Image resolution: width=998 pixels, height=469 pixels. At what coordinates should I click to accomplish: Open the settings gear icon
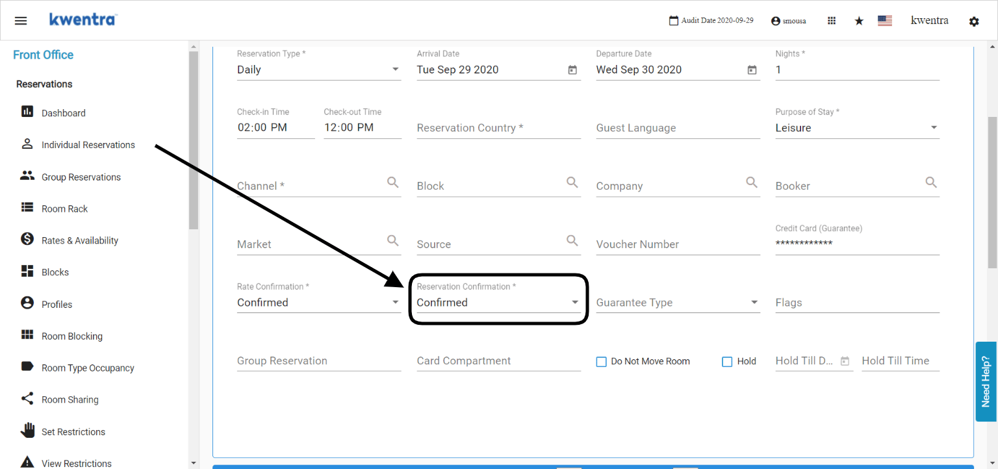[x=974, y=21]
